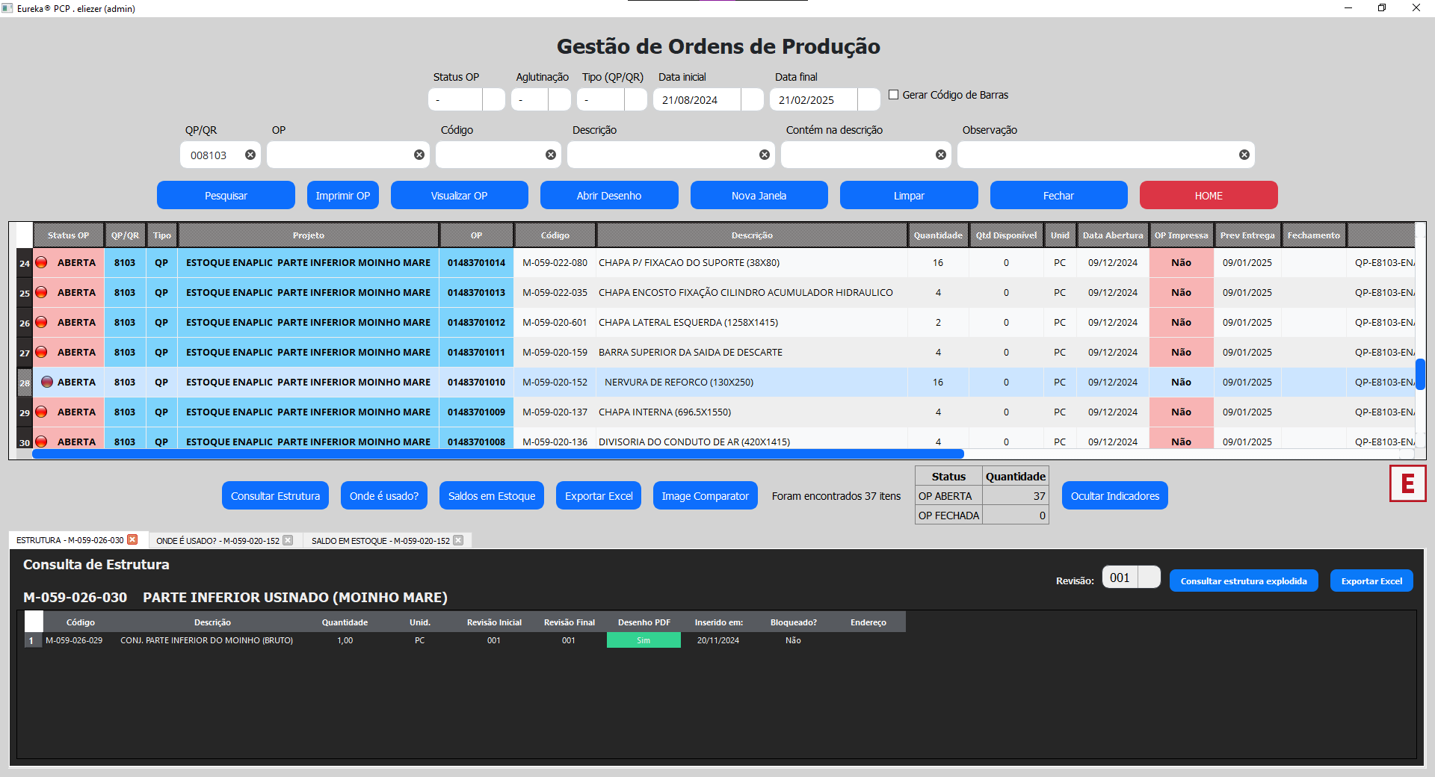The height and width of the screenshot is (777, 1435).
Task: Sort by the Quantidade column header in orders table
Action: coord(938,235)
